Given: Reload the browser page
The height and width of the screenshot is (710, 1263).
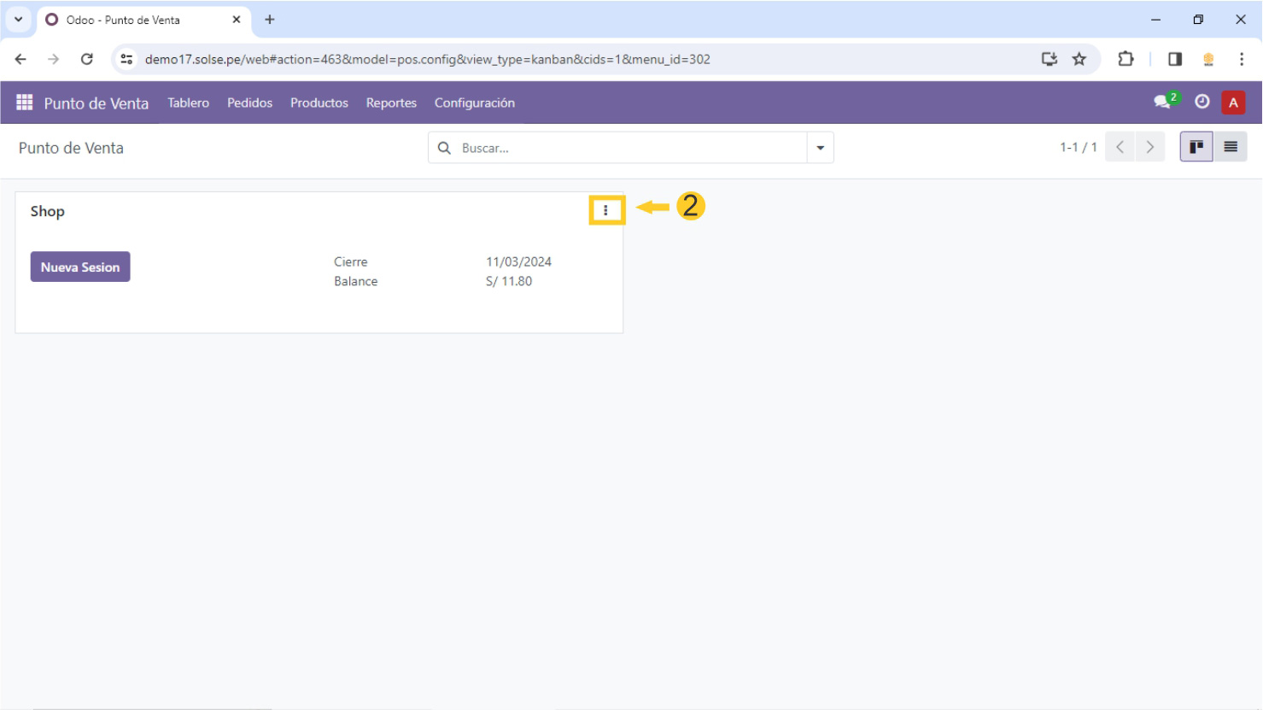Looking at the screenshot, I should point(86,59).
